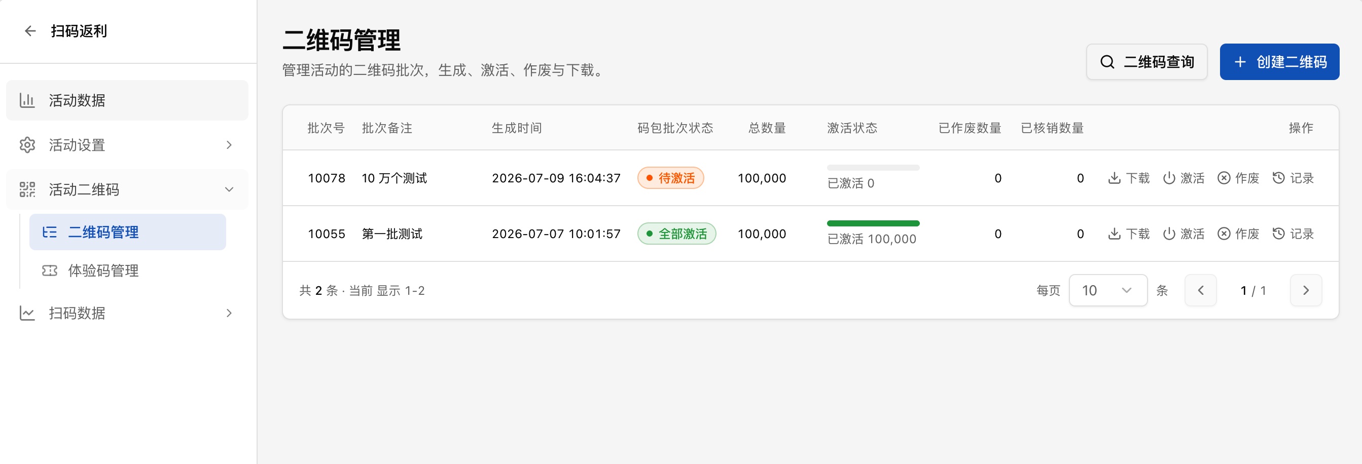Expand the 活动设置 menu chevron
The height and width of the screenshot is (464, 1362).
tap(229, 145)
